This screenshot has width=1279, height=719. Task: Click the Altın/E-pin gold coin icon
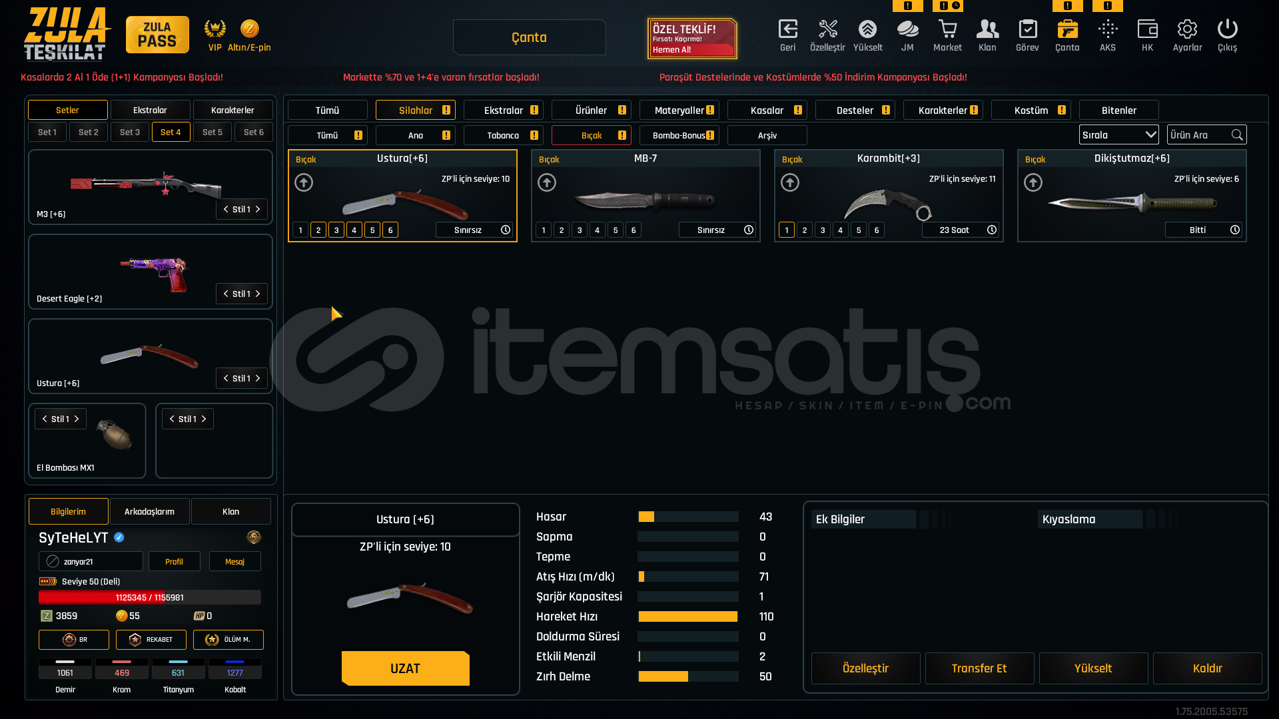(249, 29)
